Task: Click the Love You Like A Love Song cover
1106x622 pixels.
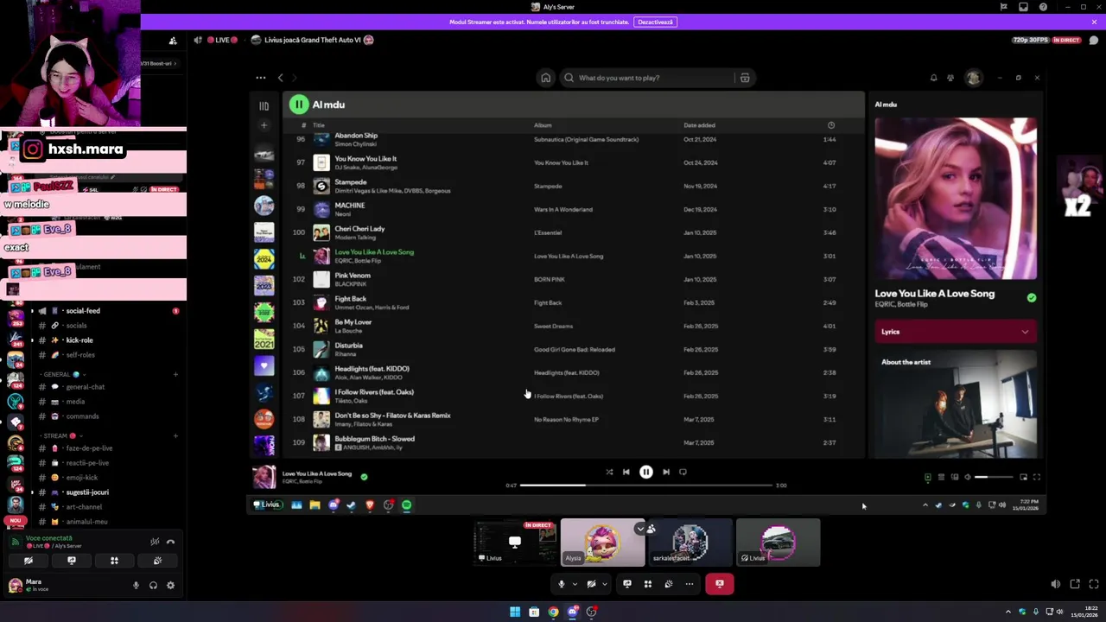Action: (955, 199)
